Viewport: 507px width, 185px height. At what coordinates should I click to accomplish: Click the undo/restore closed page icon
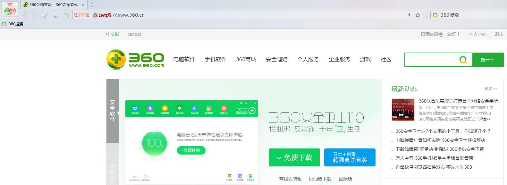click(x=55, y=15)
